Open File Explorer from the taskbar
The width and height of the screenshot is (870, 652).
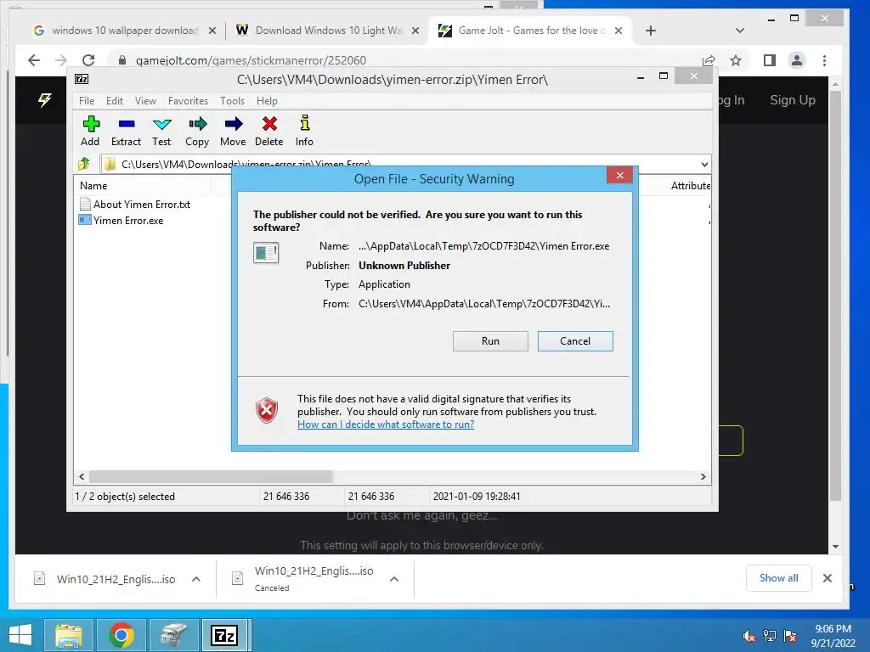tap(69, 635)
